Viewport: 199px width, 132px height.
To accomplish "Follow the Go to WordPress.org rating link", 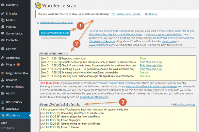I will 173,38.
